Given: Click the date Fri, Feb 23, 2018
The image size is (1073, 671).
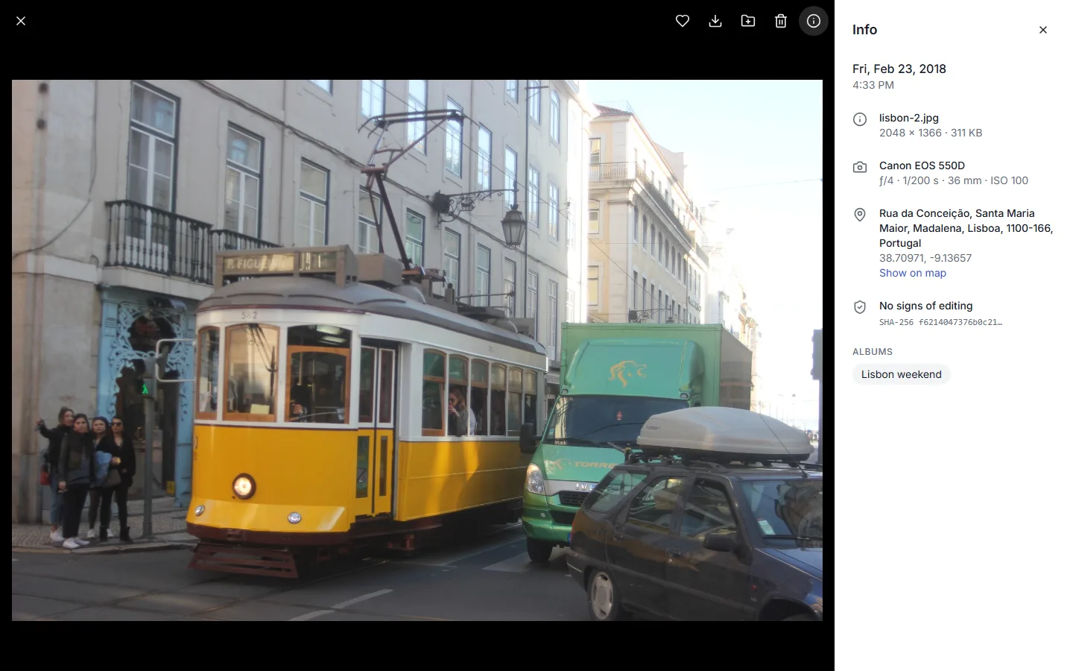Looking at the screenshot, I should (899, 69).
